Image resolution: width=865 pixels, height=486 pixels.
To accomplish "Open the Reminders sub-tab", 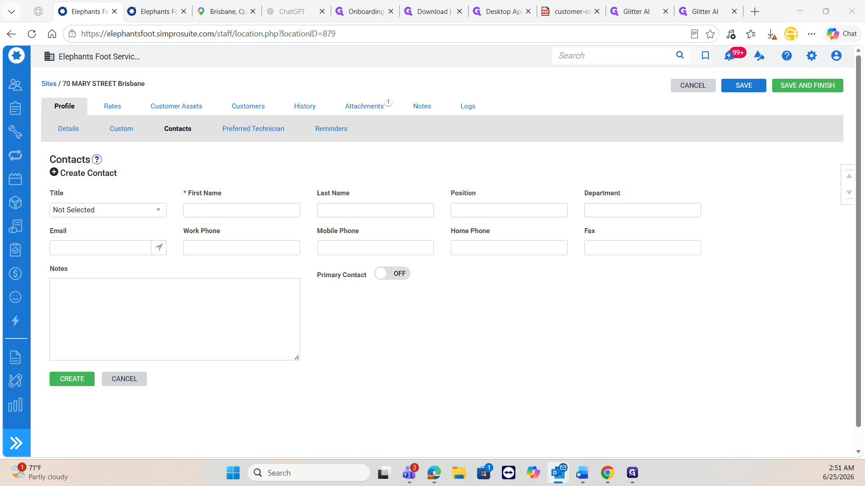I will [331, 129].
